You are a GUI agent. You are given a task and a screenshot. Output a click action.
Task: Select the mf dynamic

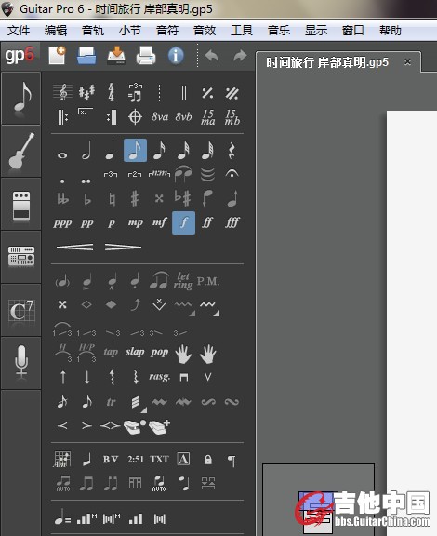click(x=160, y=222)
